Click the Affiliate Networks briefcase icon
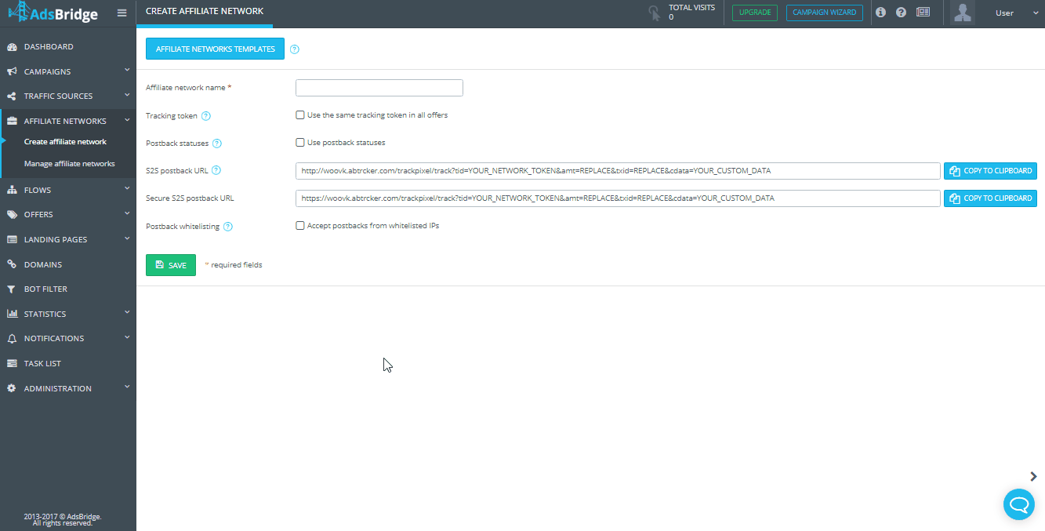 [12, 122]
